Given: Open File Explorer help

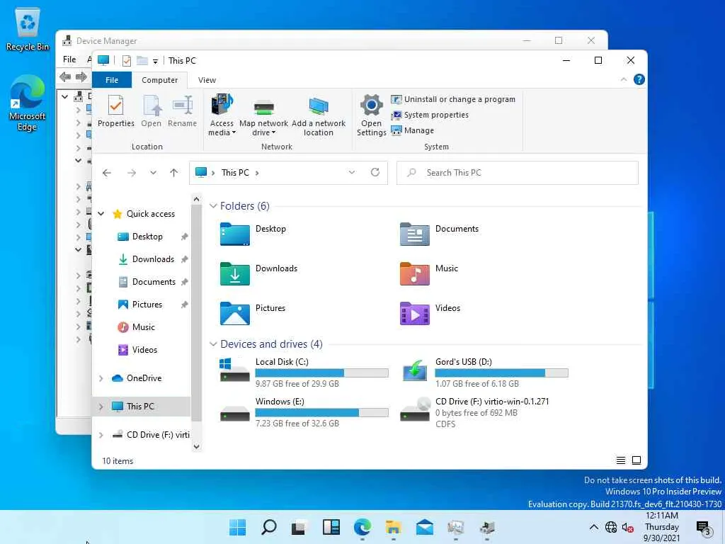Looking at the screenshot, I should [639, 79].
